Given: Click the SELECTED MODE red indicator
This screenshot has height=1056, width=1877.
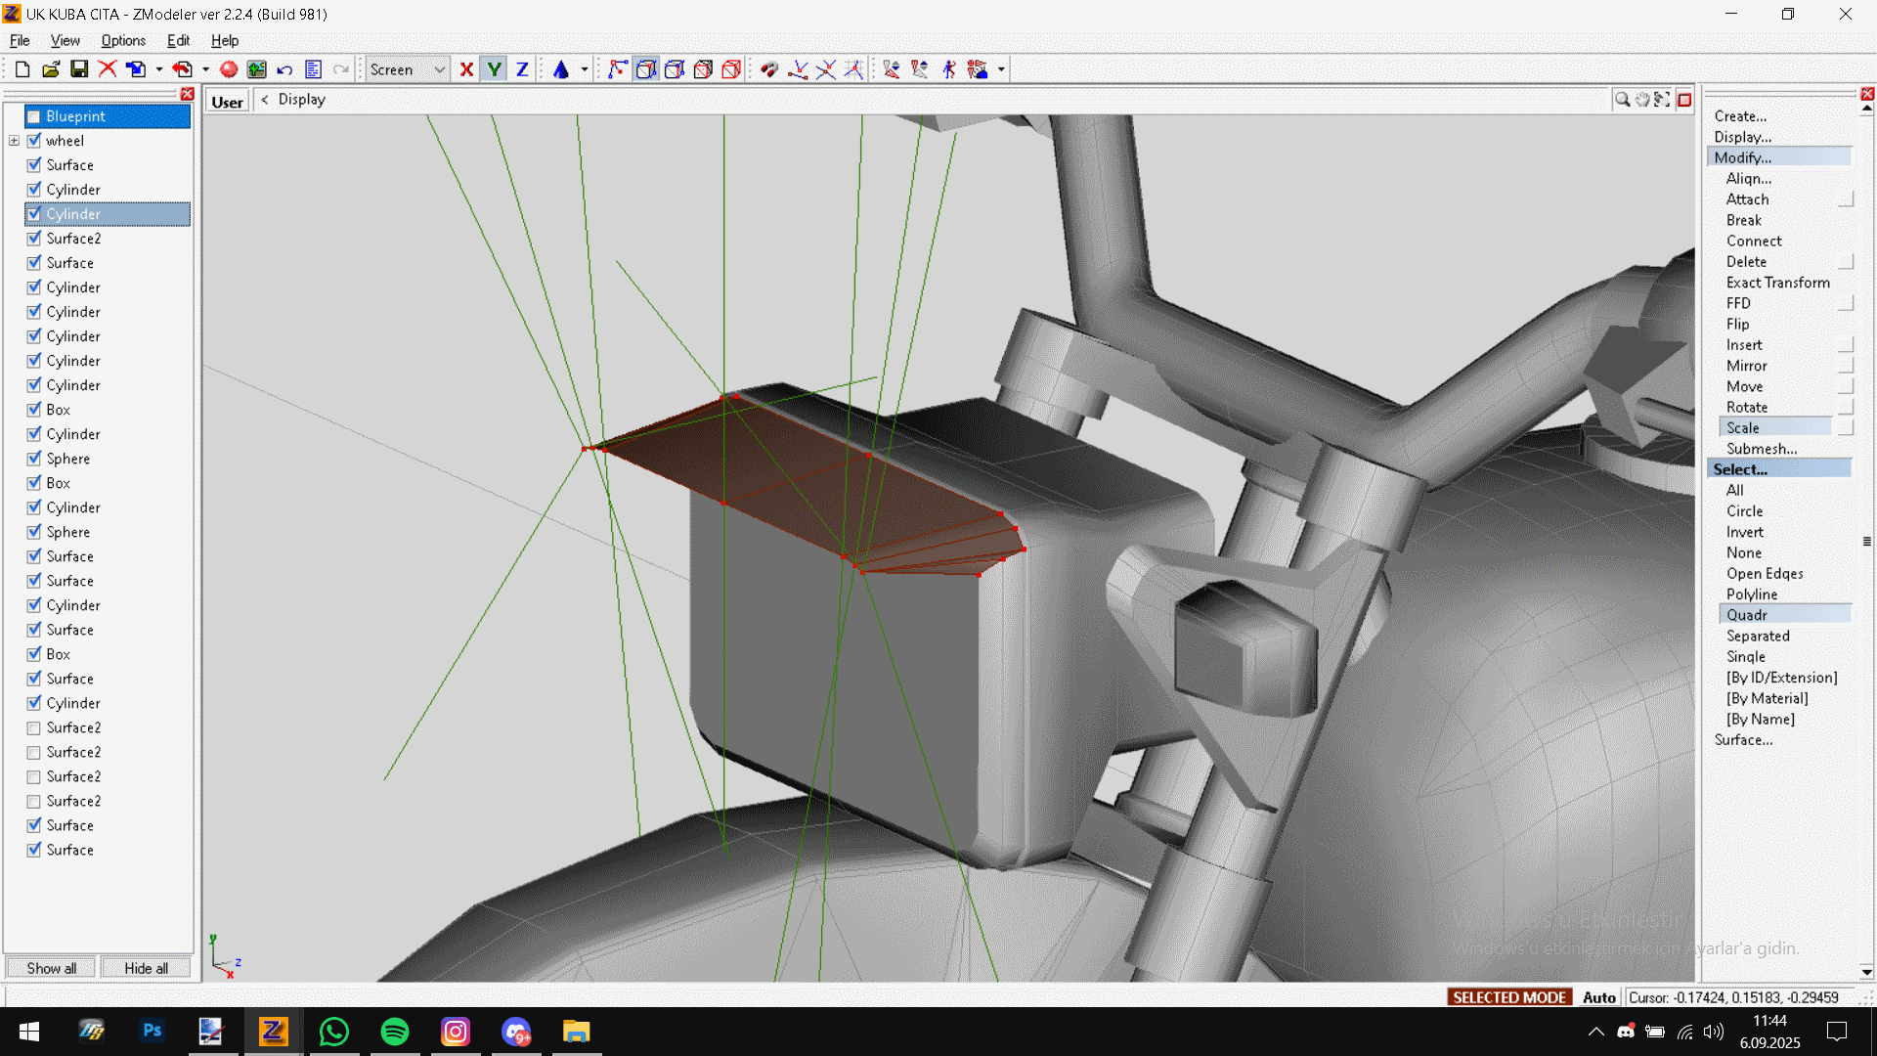Looking at the screenshot, I should [1509, 997].
